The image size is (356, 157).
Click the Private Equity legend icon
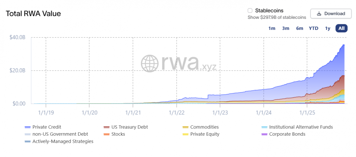click(x=185, y=134)
